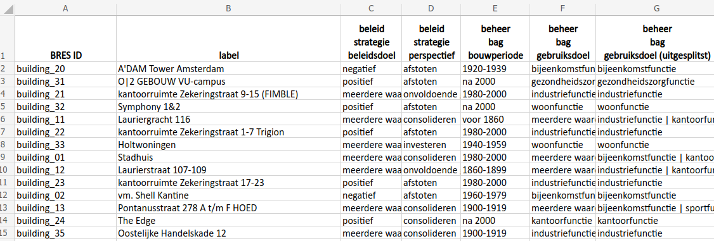Click the vm. Shell Kantine cell
This screenshot has height=241, width=714.
pos(228,195)
